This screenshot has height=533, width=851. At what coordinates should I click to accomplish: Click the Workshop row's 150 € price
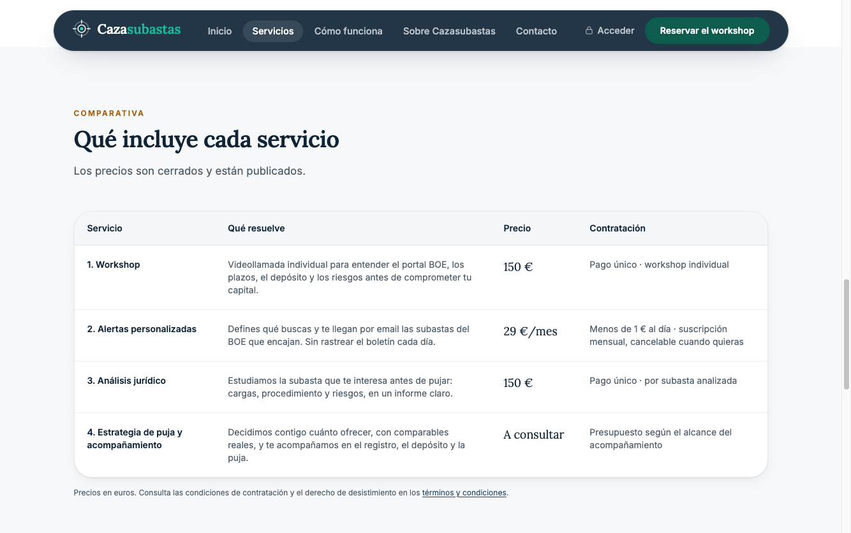coord(518,267)
